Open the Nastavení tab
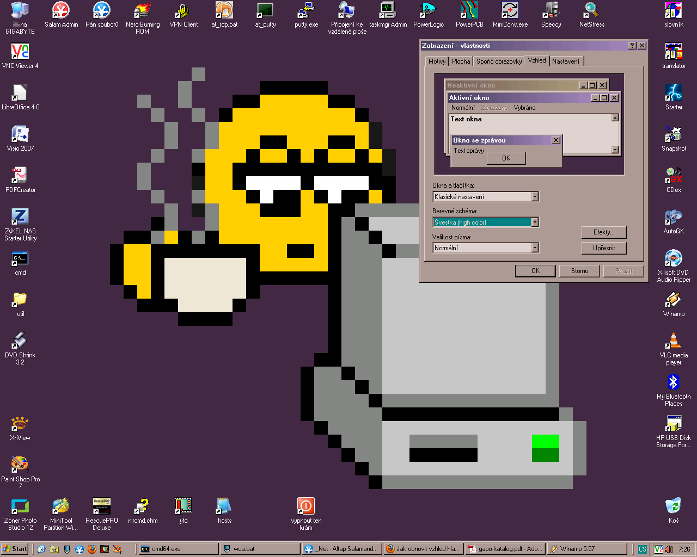The height and width of the screenshot is (557, 697). (566, 61)
